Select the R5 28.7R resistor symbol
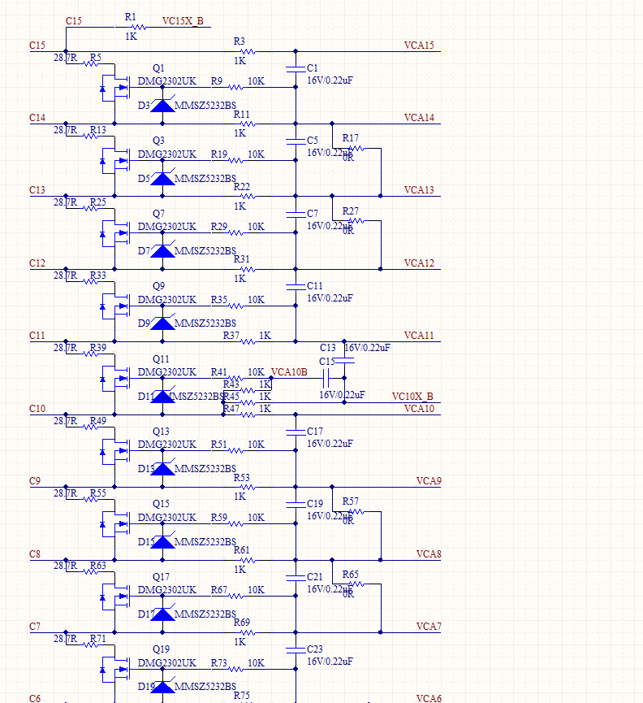 coord(91,63)
